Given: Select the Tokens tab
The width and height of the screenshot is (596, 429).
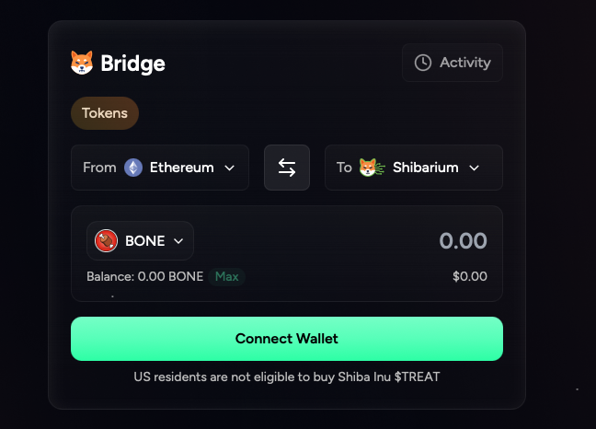Looking at the screenshot, I should (105, 113).
